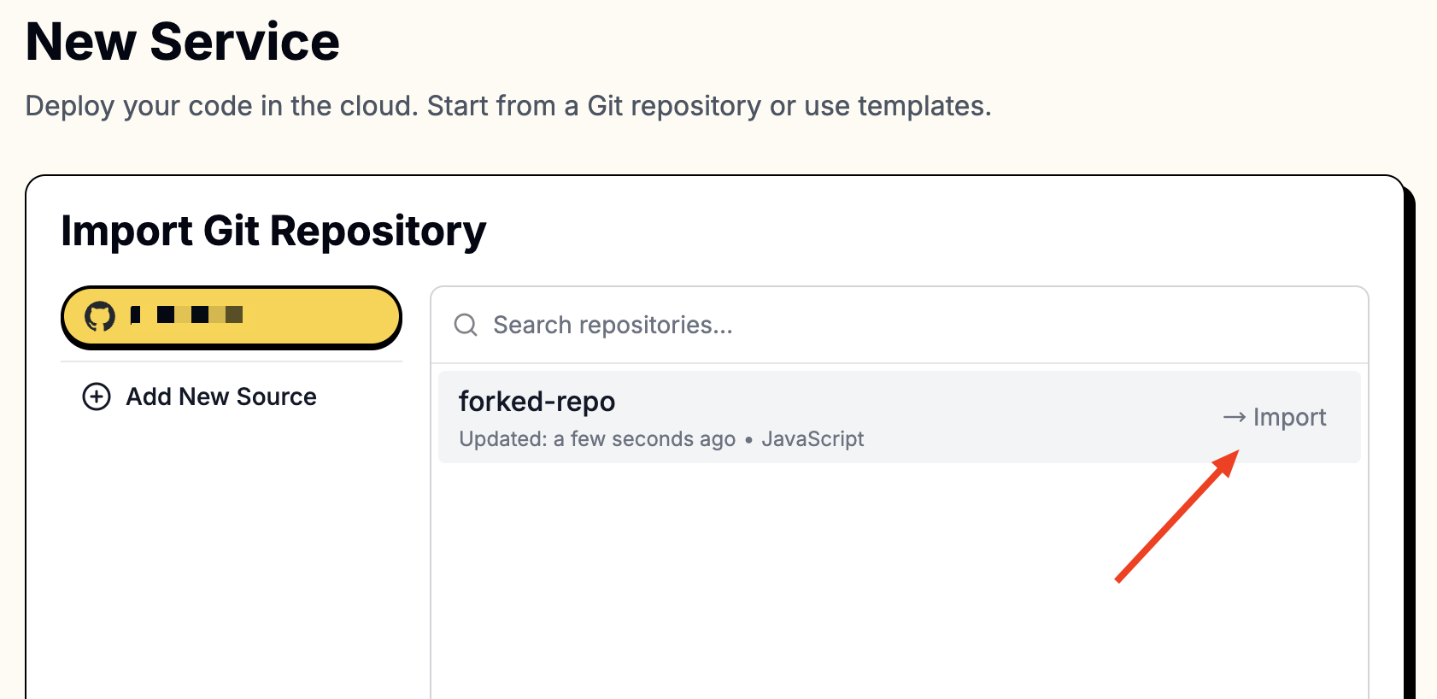This screenshot has width=1437, height=699.
Task: Click the JavaScript language label
Action: click(812, 438)
